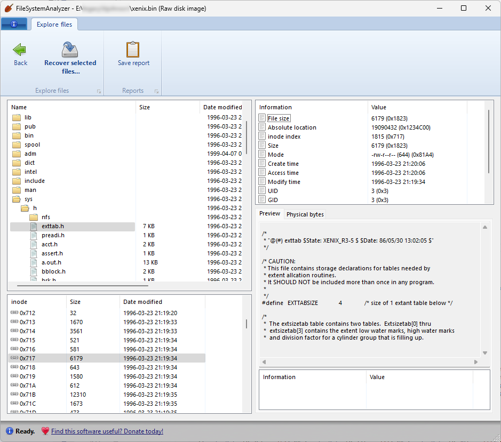Screen dimensions: 501x442
Task: Switch to the Physical bytes tab
Action: (305, 214)
